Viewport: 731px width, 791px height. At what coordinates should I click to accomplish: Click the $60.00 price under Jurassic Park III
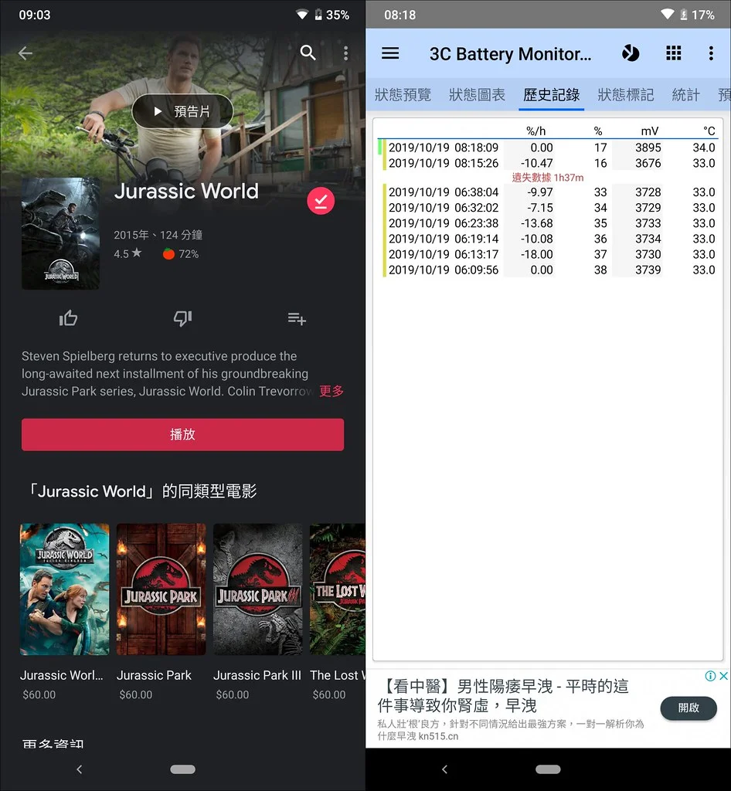(x=232, y=694)
